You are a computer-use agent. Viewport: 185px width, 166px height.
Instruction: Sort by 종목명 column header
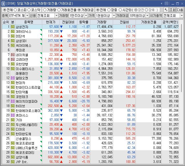click(x=28, y=22)
